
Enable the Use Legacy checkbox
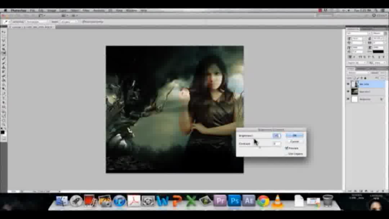click(286, 154)
